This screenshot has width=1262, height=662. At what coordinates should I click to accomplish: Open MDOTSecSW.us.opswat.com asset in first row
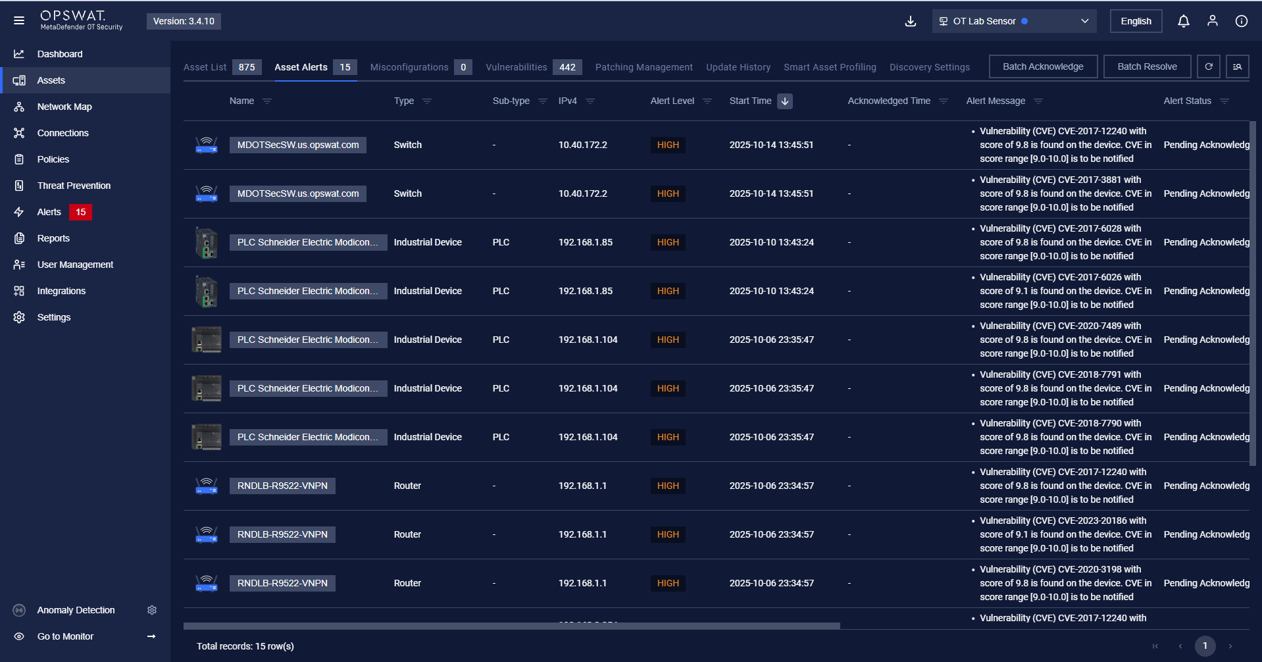pyautogui.click(x=297, y=145)
